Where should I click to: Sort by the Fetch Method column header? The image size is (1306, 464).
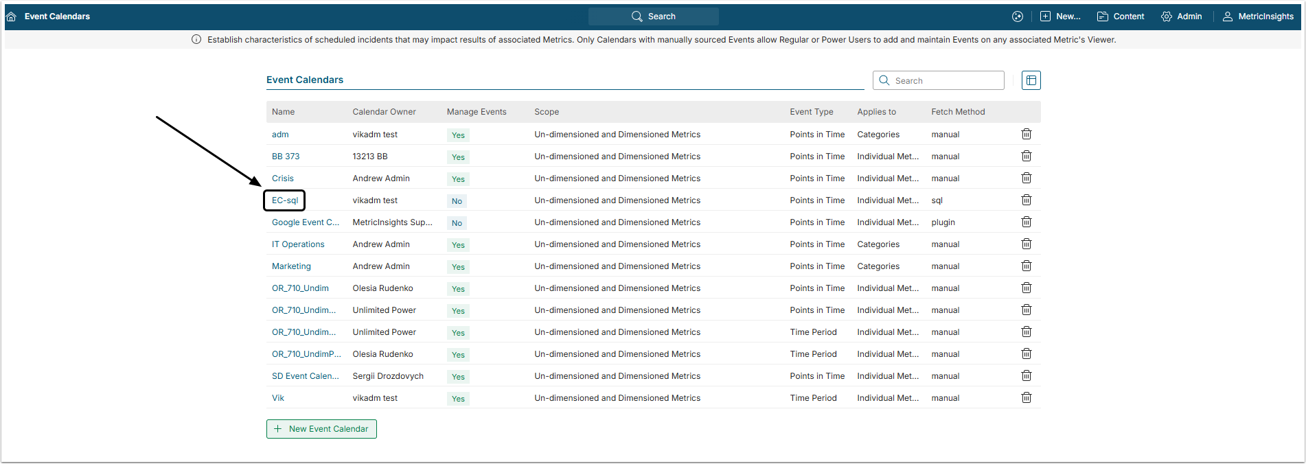[x=958, y=112]
